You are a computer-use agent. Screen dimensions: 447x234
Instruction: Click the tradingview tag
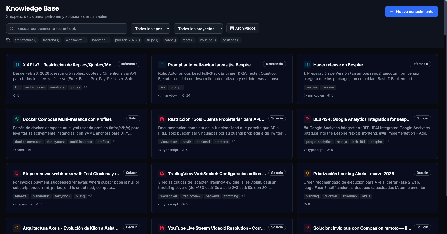[191, 196]
